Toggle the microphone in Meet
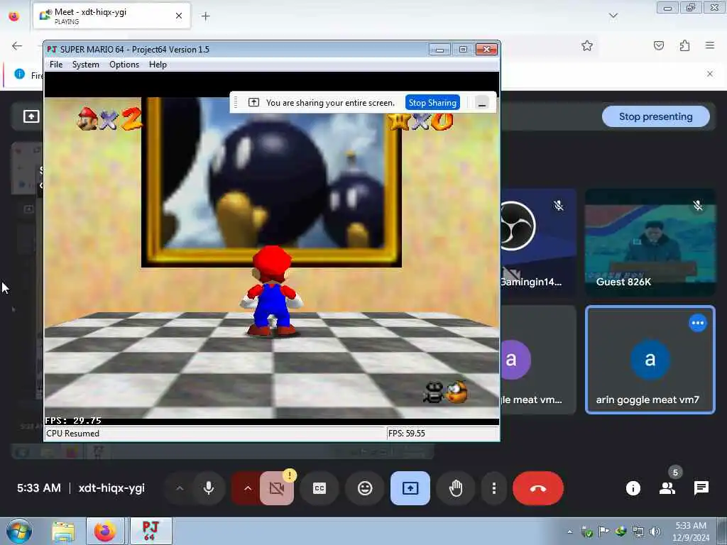 pyautogui.click(x=209, y=488)
